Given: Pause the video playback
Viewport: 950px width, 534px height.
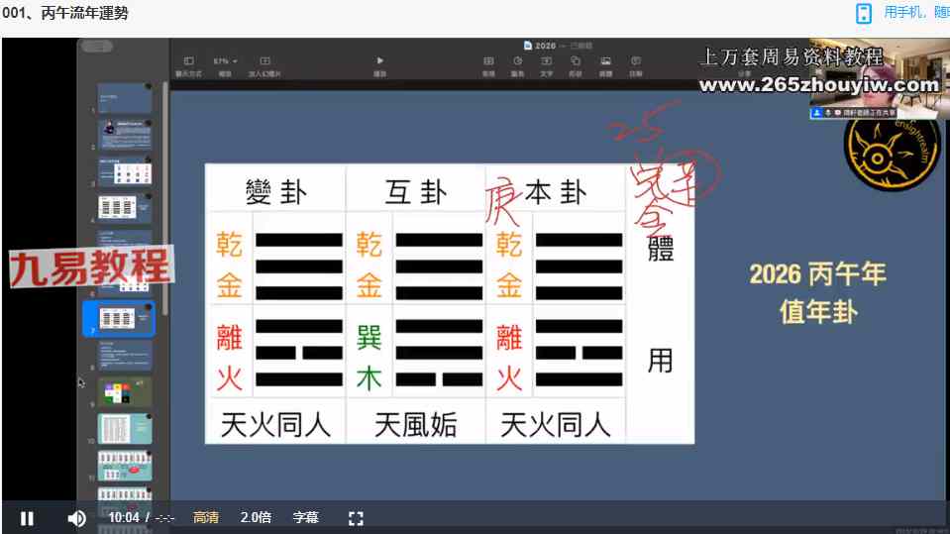Looking at the screenshot, I should point(27,517).
